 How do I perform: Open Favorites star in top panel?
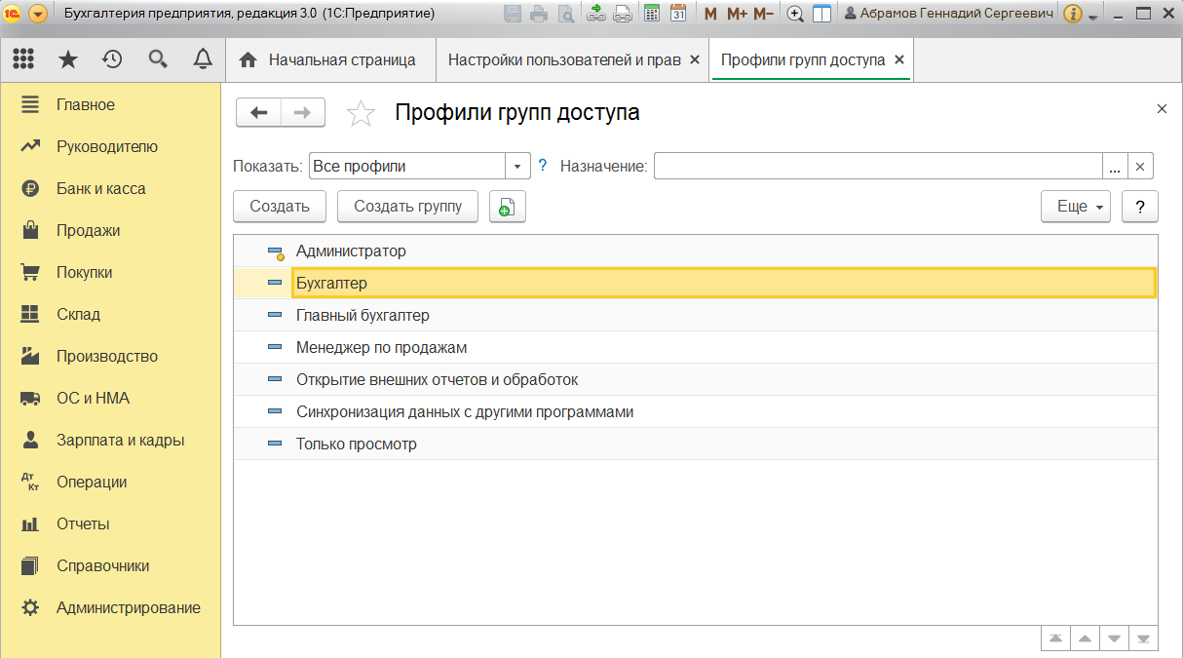(68, 59)
